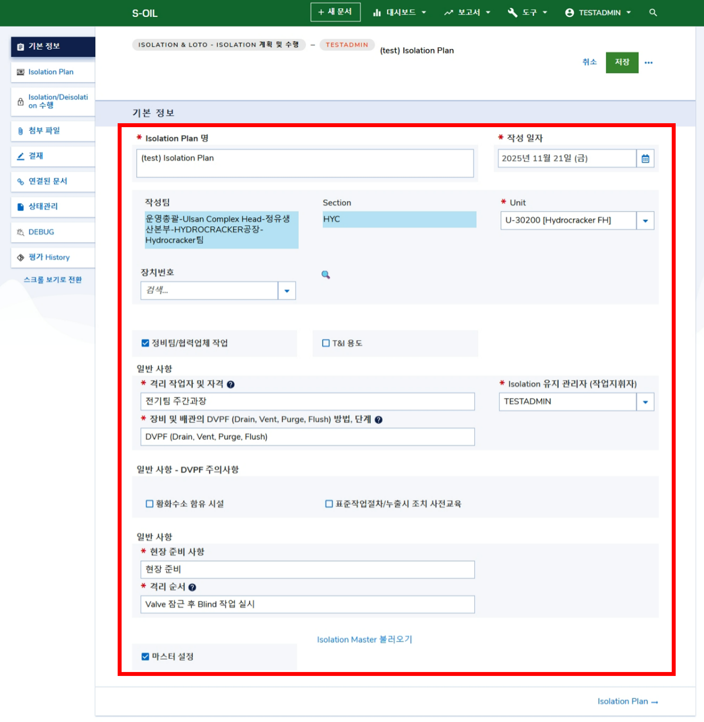Open the three-dots more options menu

(649, 63)
